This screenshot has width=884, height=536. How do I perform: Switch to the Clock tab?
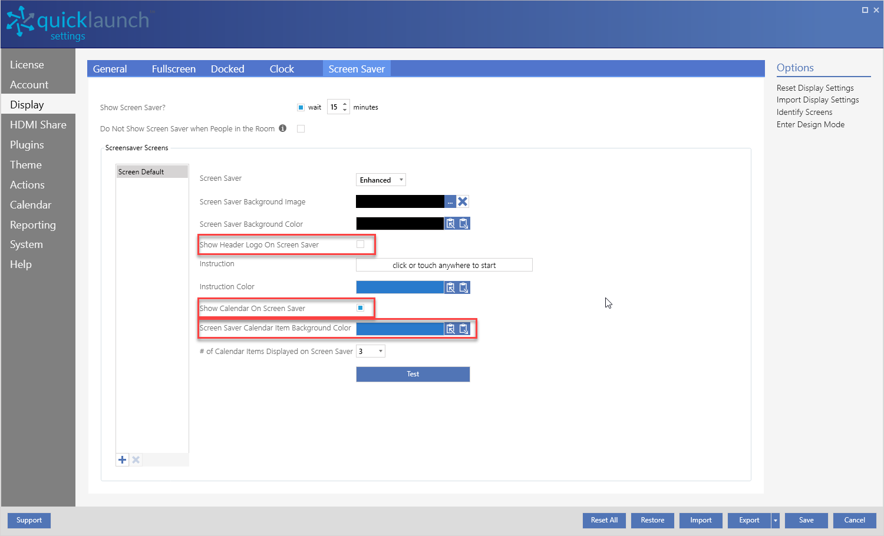click(282, 68)
